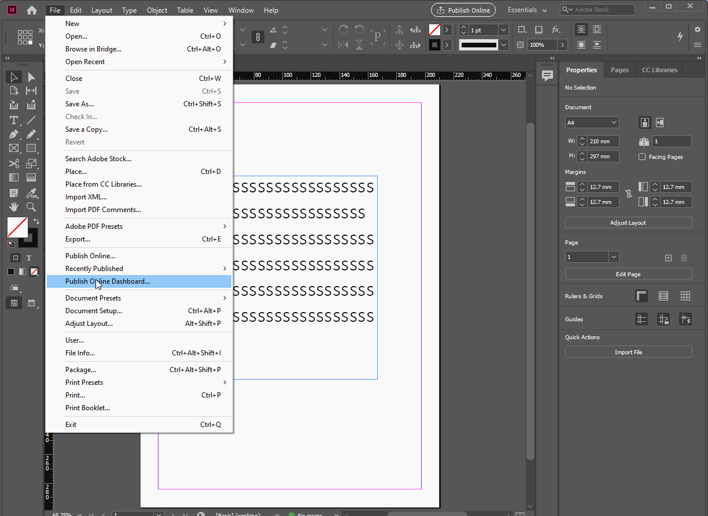Enable the Facing Pages checkbox
The height and width of the screenshot is (516, 708).
point(642,157)
